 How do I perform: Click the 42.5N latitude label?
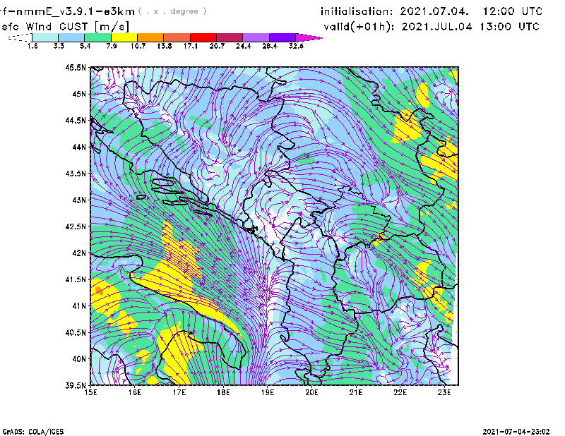[x=76, y=226]
